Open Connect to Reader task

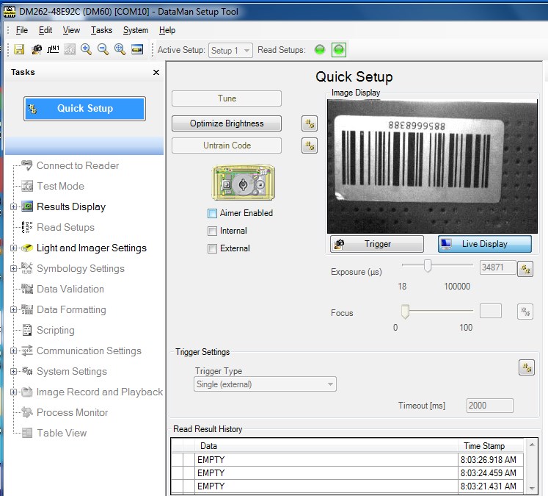tap(78, 165)
